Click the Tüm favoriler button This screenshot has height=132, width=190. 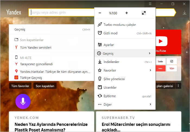20,86
